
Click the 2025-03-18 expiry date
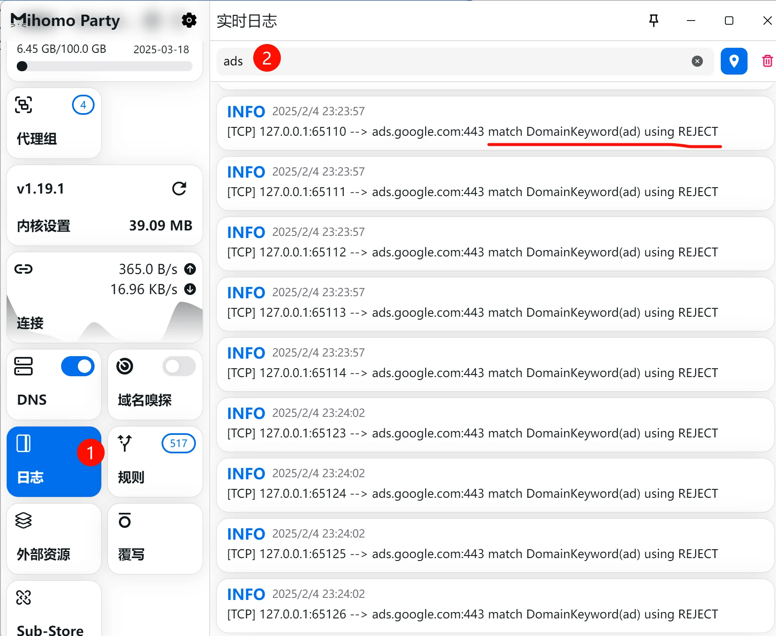161,49
